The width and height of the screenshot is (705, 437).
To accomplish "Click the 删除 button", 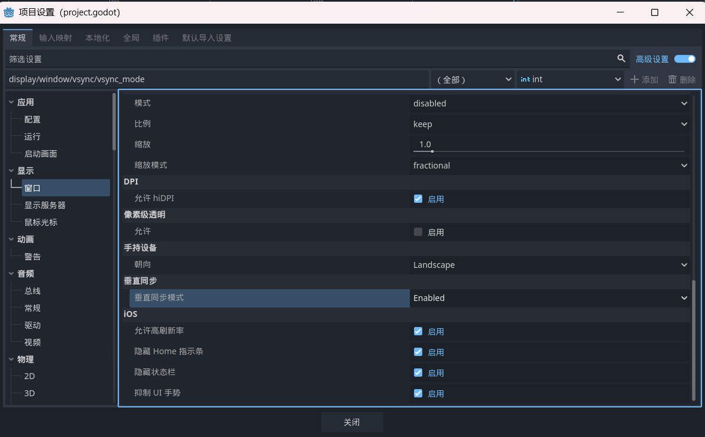I will point(682,79).
